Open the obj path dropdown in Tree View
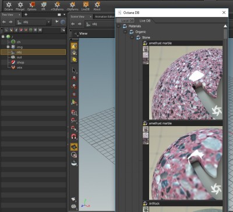Image resolution: width=233 pixels, height=212 pixels. (x=49, y=22)
